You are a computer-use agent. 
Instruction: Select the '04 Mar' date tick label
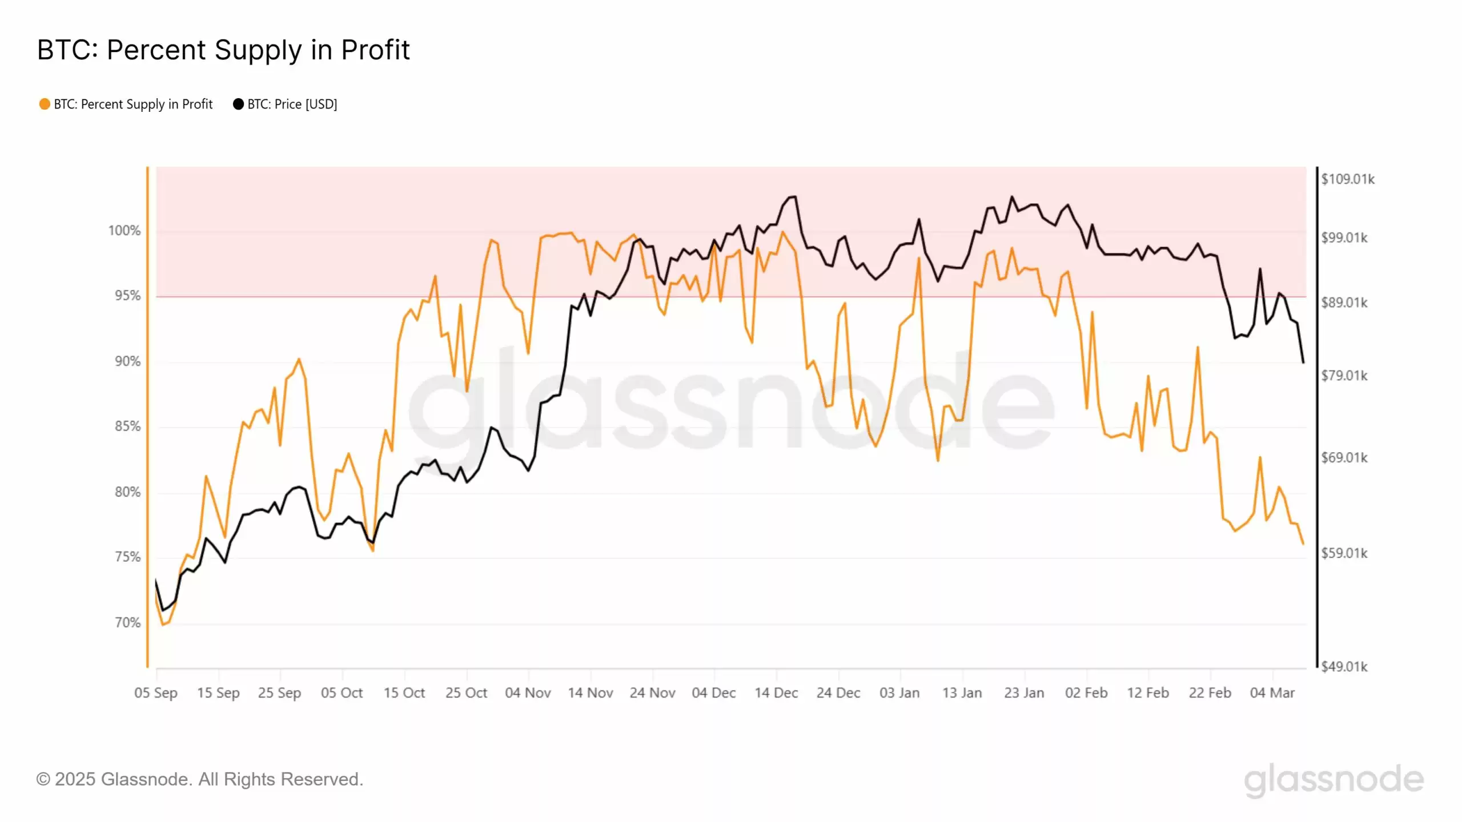1272,693
